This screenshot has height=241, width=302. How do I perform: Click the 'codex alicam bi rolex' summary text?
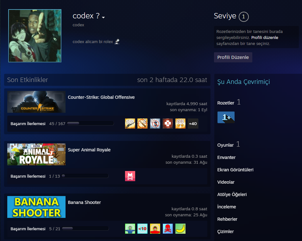[93, 41]
